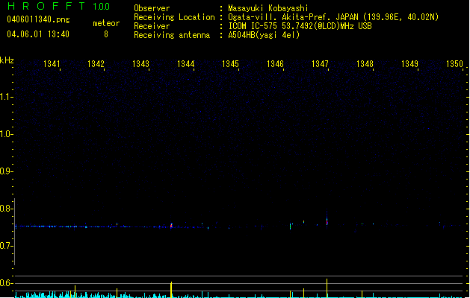This screenshot has width=470, height=298.
Task: Click time axis label 1350
Action: point(454,64)
